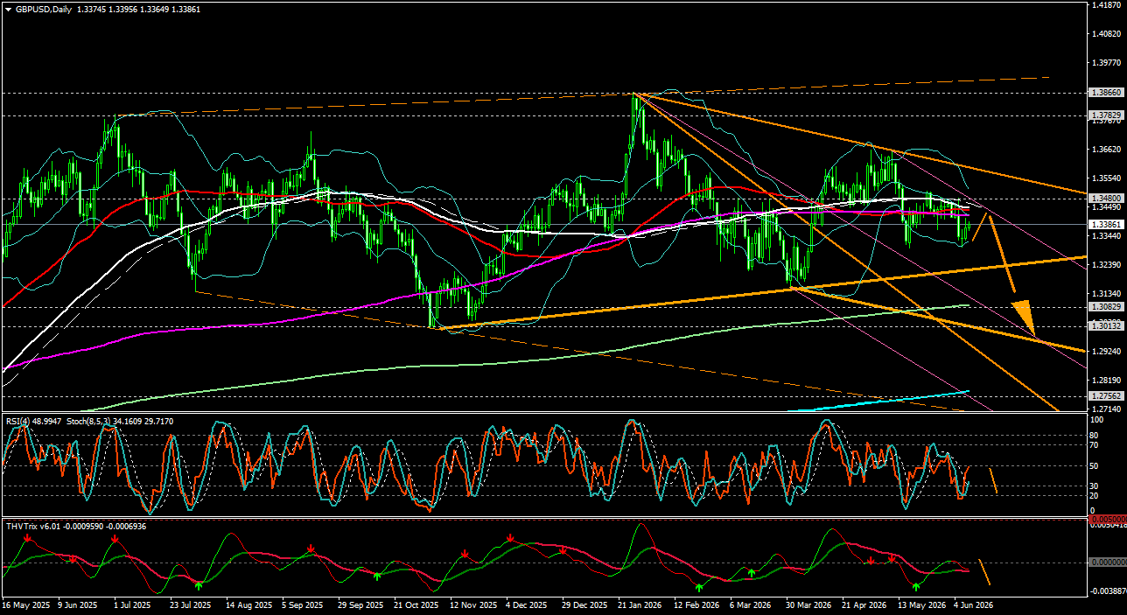
Task: Click the grey 0.000000 THVTrix zero-level tag
Action: 1106,562
